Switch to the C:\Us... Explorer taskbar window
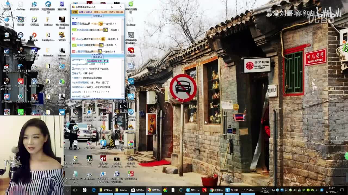Viewport: 348px width, 195px height. point(122,190)
